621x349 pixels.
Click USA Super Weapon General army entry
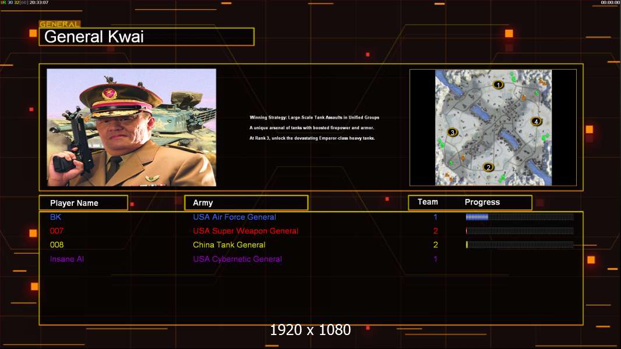coord(246,231)
